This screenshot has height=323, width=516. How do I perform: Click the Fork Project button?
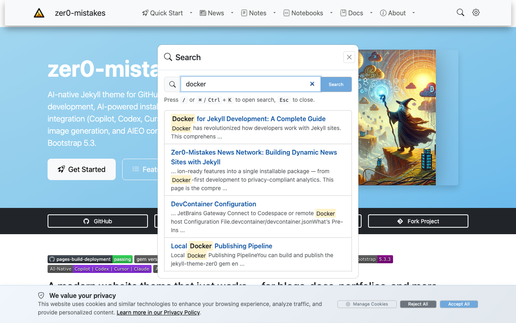[x=418, y=221]
